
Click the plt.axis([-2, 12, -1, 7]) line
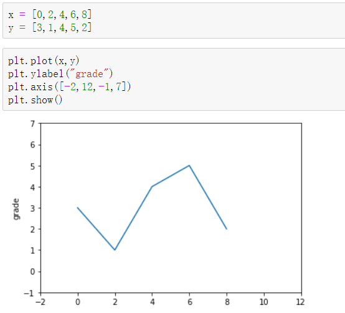70,87
